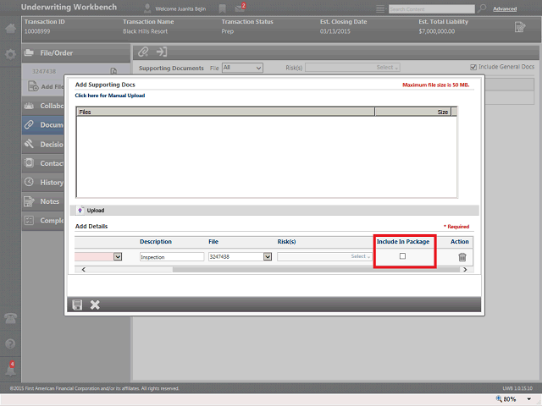Viewport: 542px width, 406px height.
Task: Click the horizontal scrollbar left arrow
Action: 84,270
